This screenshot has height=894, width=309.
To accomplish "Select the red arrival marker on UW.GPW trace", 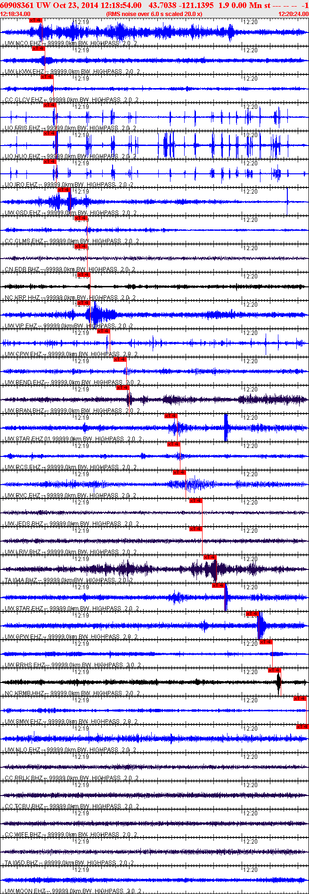I will tap(252, 614).
